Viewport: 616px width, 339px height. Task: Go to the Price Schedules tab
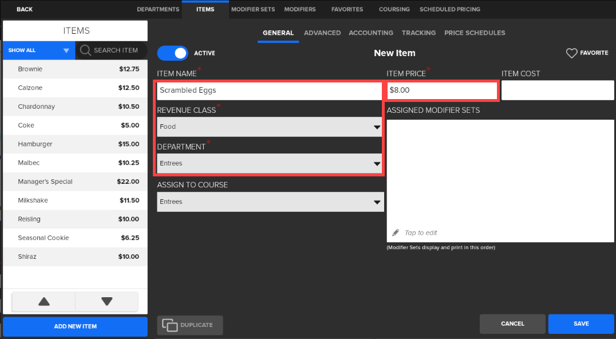(475, 33)
